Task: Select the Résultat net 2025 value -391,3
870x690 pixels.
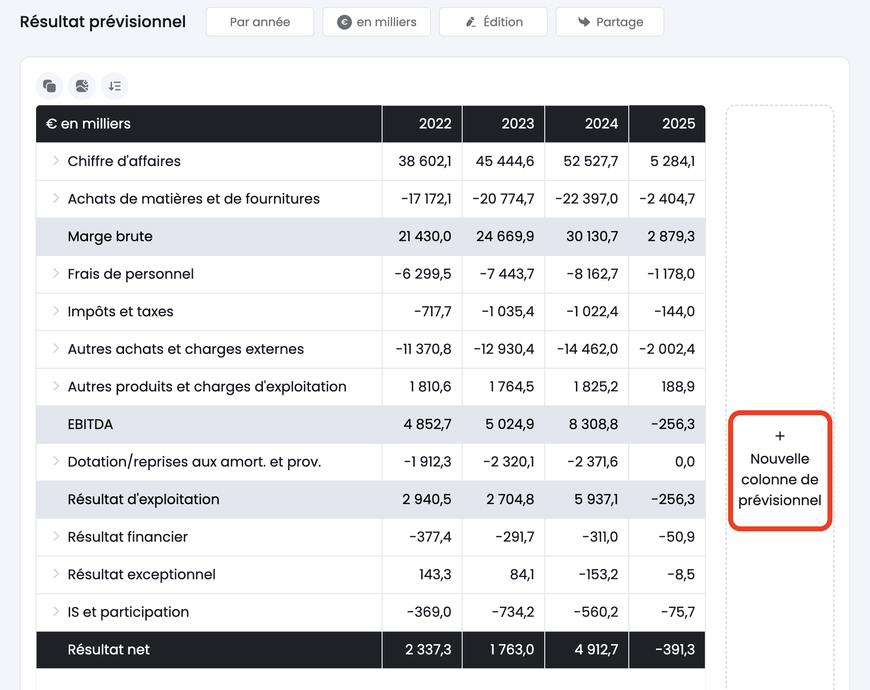Action: pos(675,649)
